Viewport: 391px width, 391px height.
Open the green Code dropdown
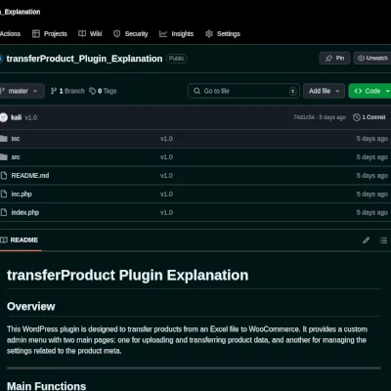(x=369, y=91)
